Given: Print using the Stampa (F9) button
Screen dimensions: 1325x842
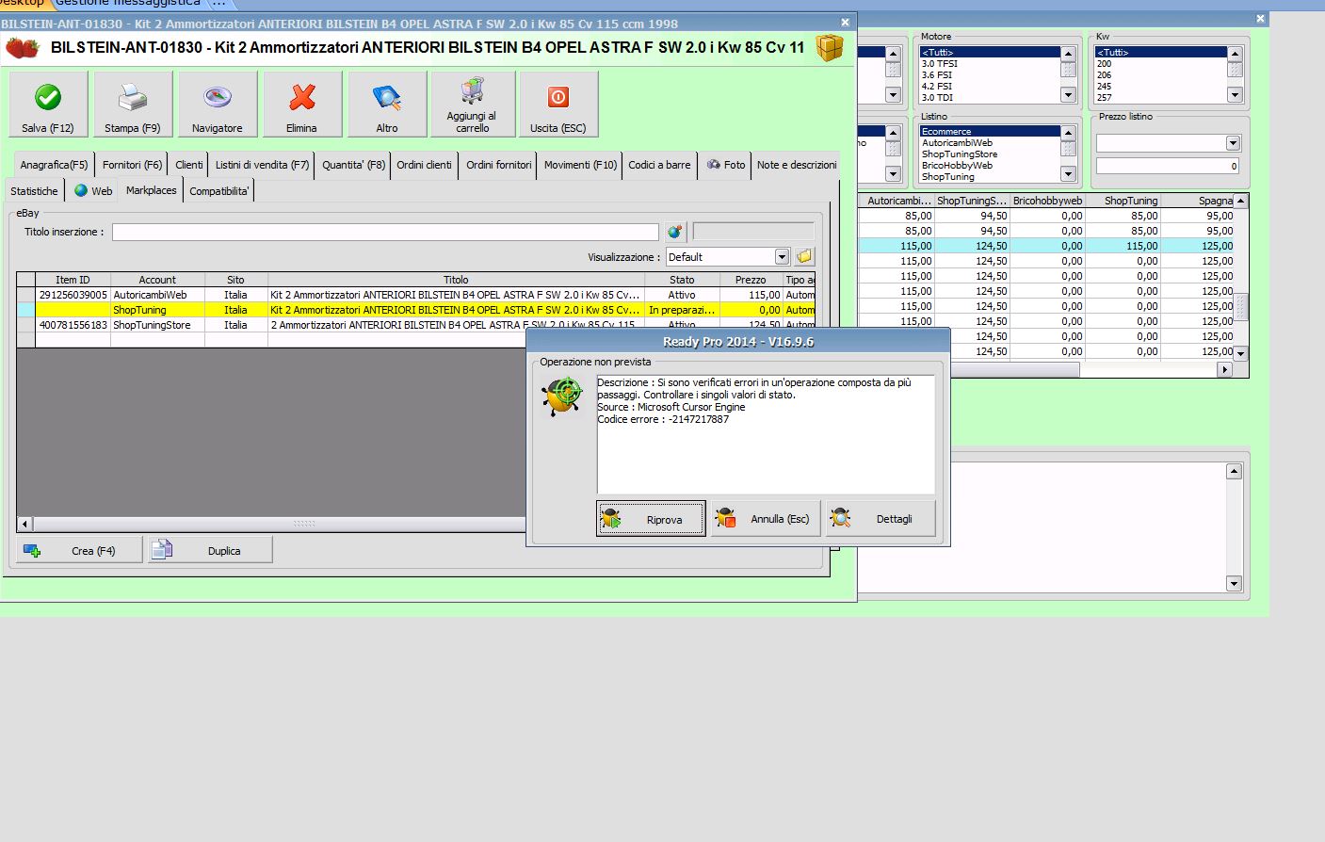Looking at the screenshot, I should [133, 105].
